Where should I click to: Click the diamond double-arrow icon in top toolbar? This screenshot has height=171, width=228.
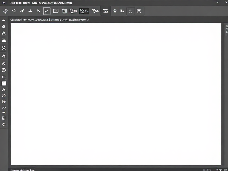(5, 11)
